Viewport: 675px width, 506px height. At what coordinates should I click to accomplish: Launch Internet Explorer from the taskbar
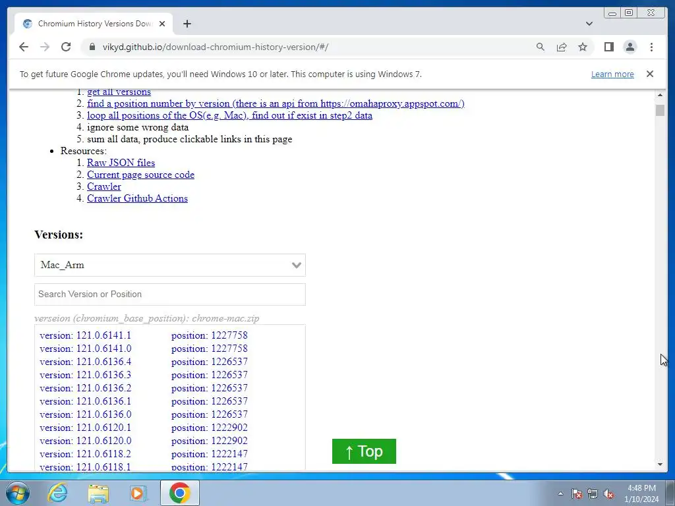(x=58, y=493)
